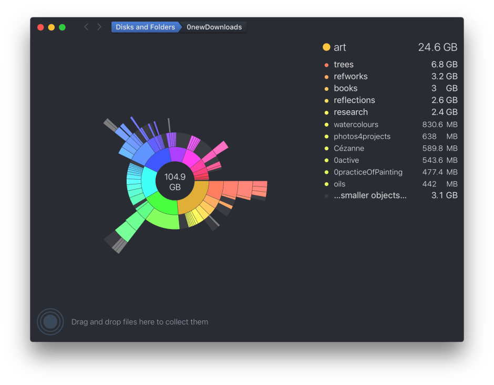Open the Cézanne folder entry

[x=349, y=148]
